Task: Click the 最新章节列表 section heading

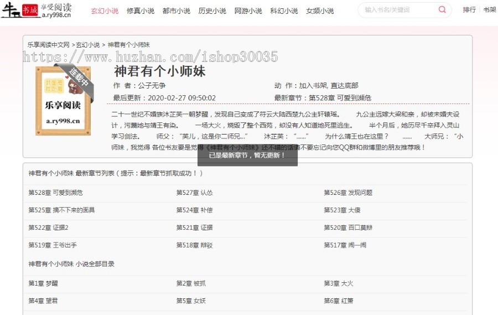Action: (x=115, y=173)
